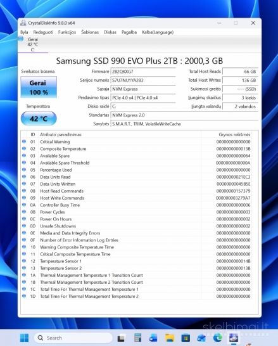The image size is (278, 346).
Task: Select Total Time For Thermal Management Temperature 2
Action: point(136,297)
